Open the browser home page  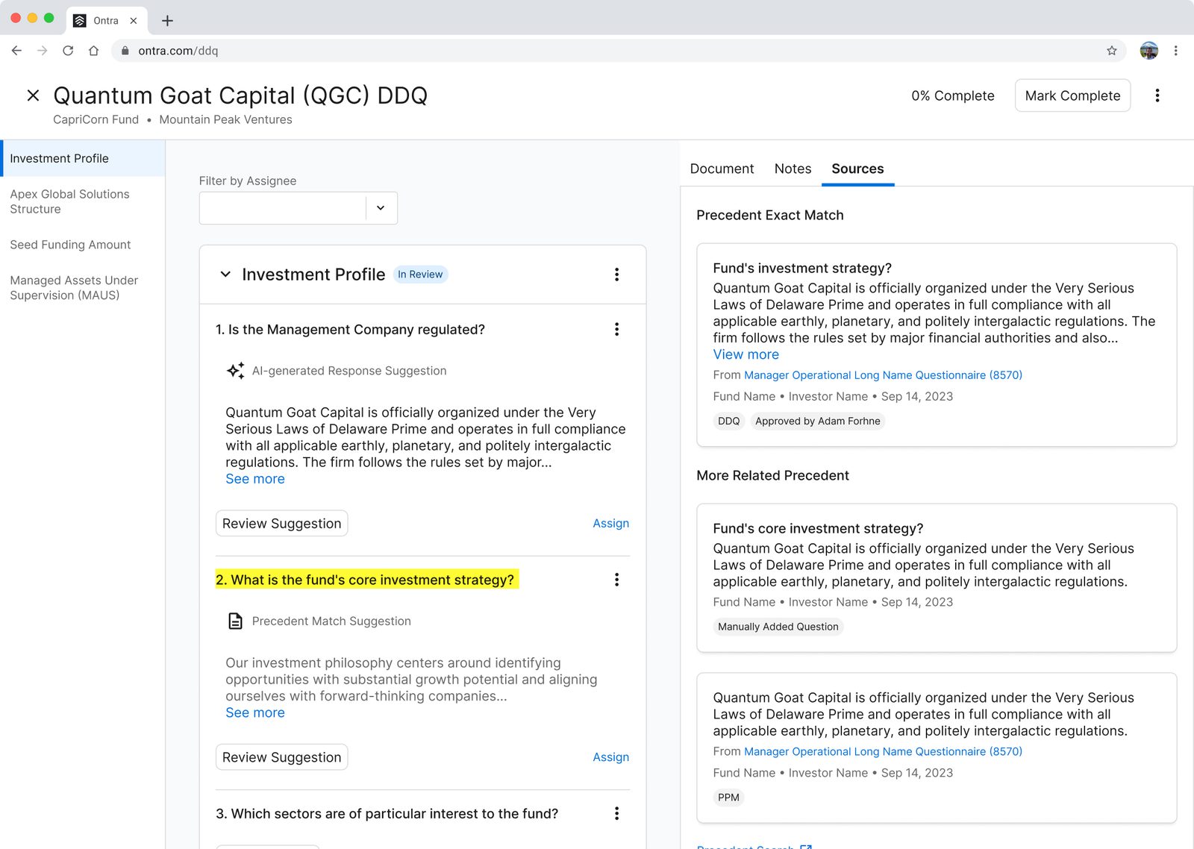point(93,51)
